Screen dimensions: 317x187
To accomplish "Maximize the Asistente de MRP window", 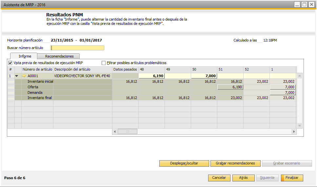I will [x=304, y=5].
